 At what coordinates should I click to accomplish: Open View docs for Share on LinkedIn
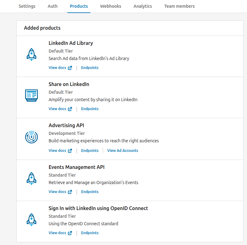(57, 109)
